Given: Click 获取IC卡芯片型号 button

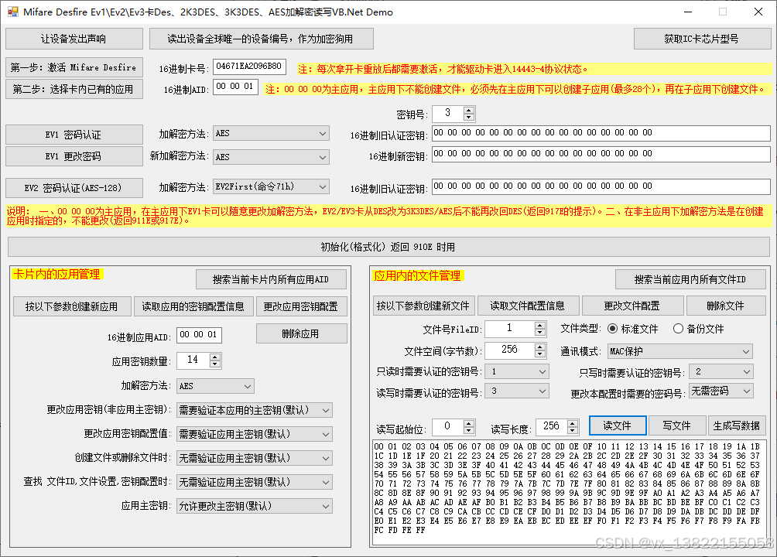Looking at the screenshot, I should click(702, 39).
